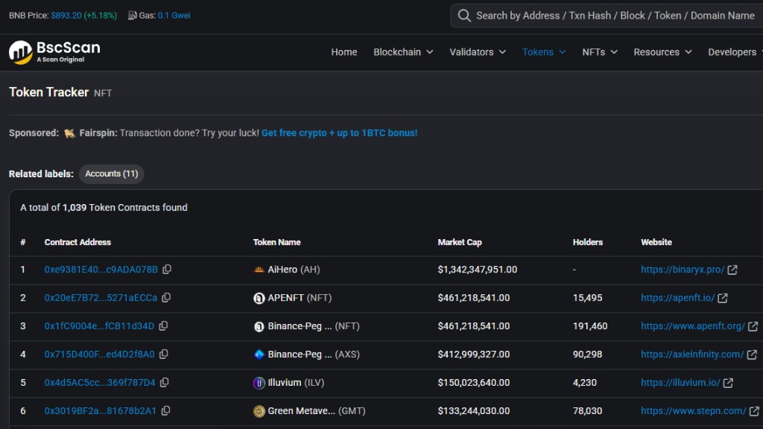Click market cap $150,023,640.00

click(474, 382)
